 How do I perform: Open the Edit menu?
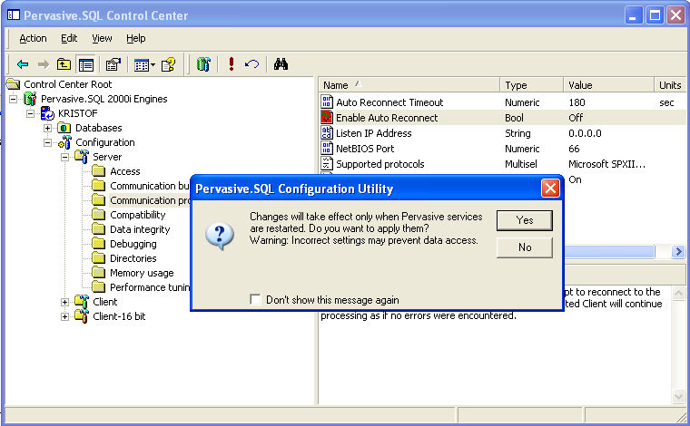(x=69, y=38)
